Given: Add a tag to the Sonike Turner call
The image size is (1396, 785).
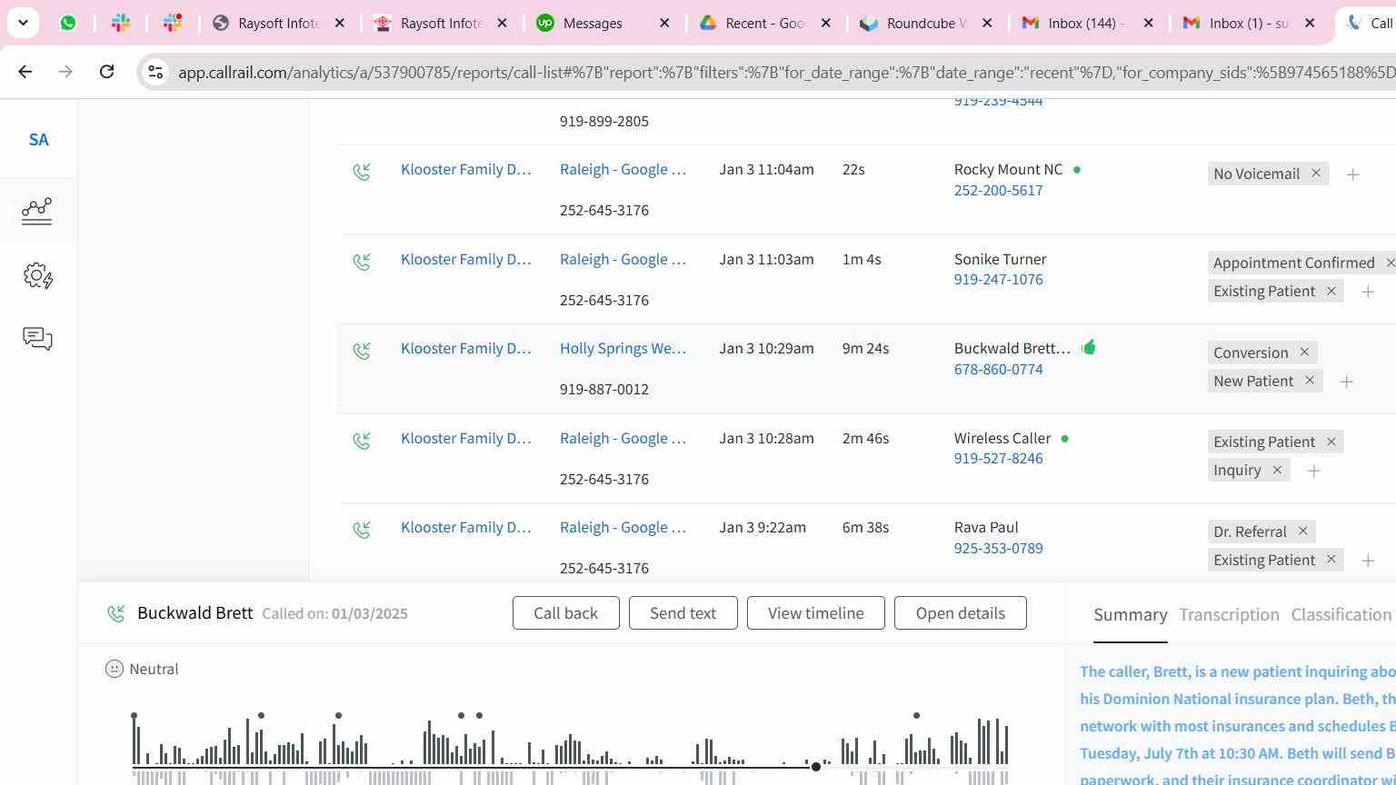Looking at the screenshot, I should coord(1368,292).
